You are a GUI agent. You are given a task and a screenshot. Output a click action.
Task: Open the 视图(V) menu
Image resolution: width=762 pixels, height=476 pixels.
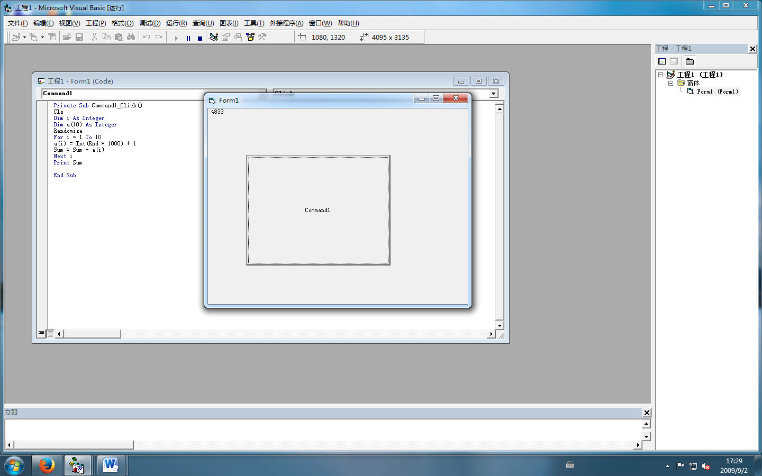(x=69, y=23)
